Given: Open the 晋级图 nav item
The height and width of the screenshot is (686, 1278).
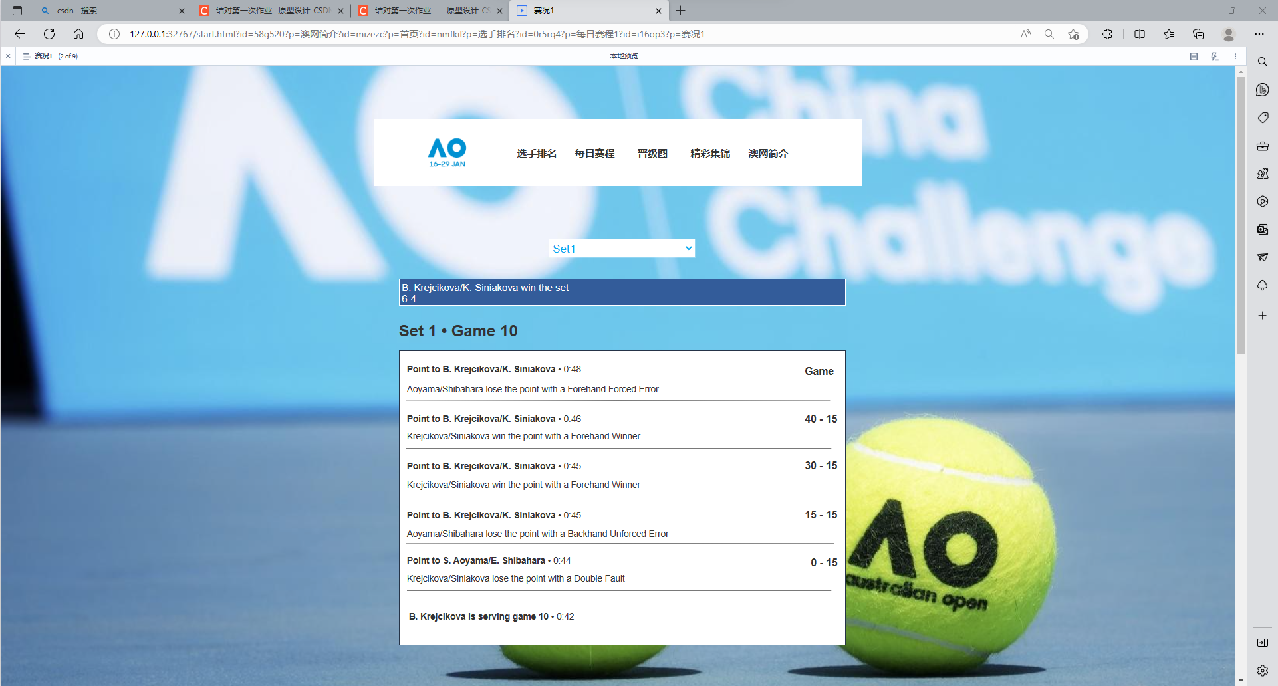Looking at the screenshot, I should click(x=652, y=154).
